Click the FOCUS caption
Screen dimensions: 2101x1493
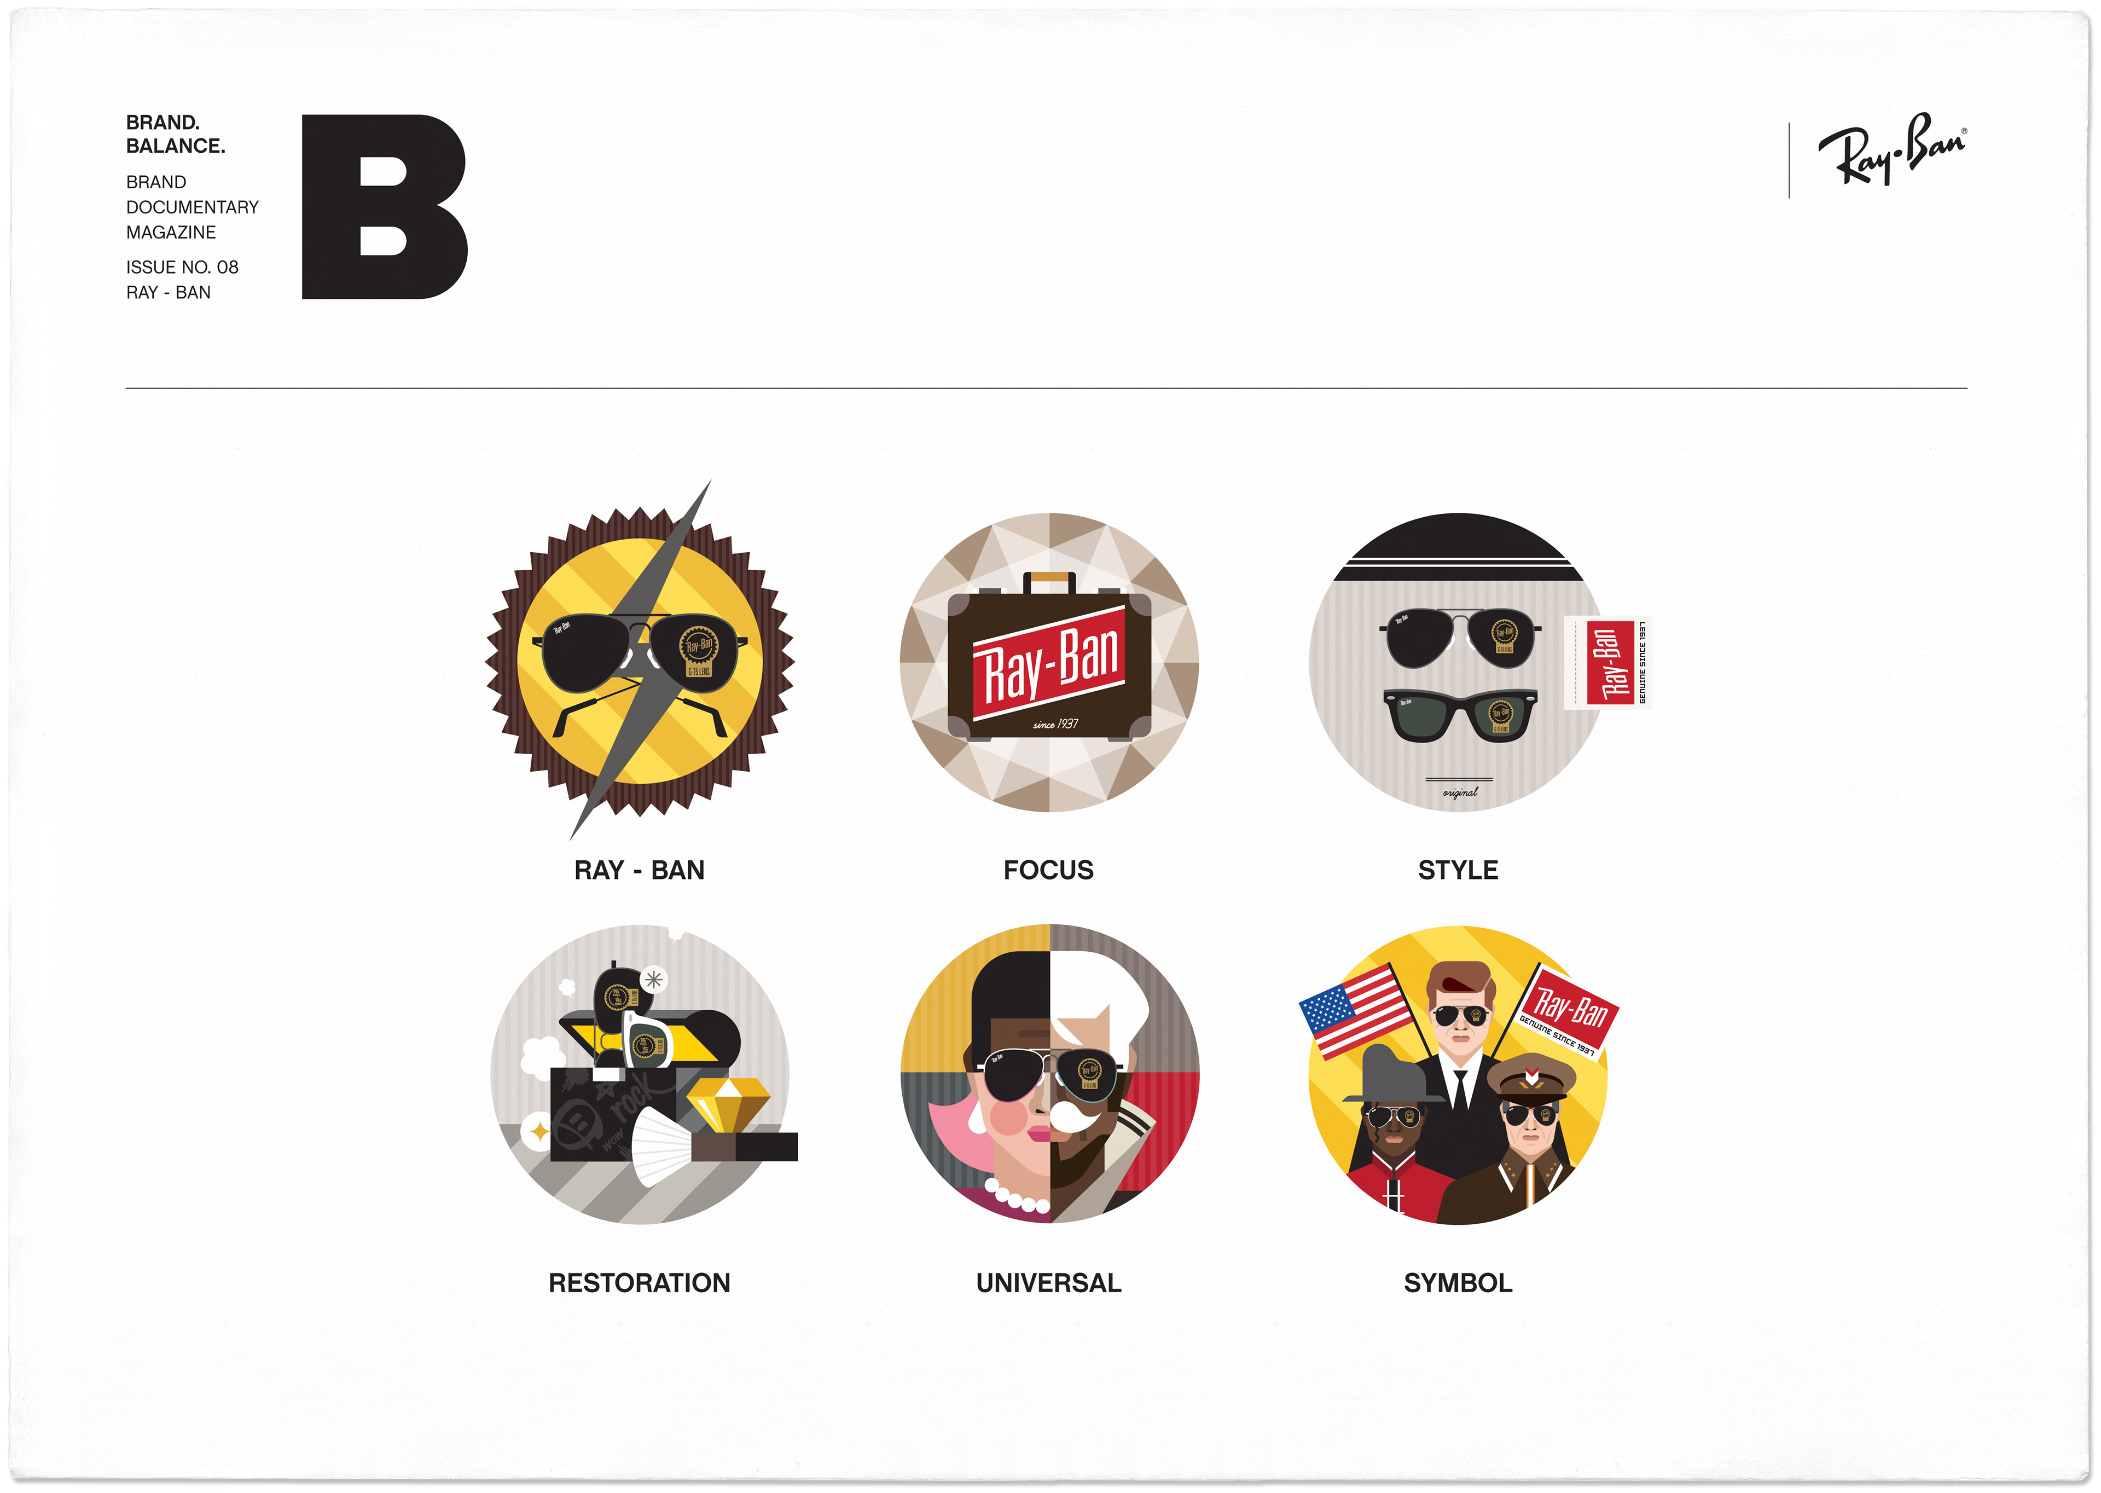click(1049, 870)
